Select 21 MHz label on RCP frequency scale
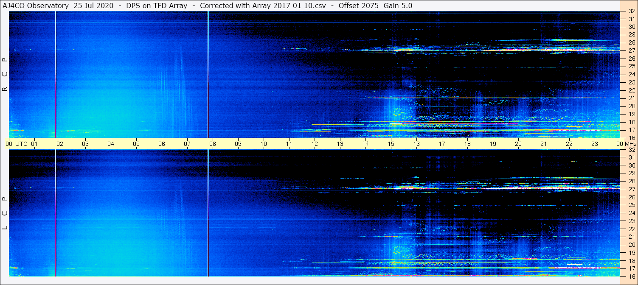 click(x=631, y=98)
